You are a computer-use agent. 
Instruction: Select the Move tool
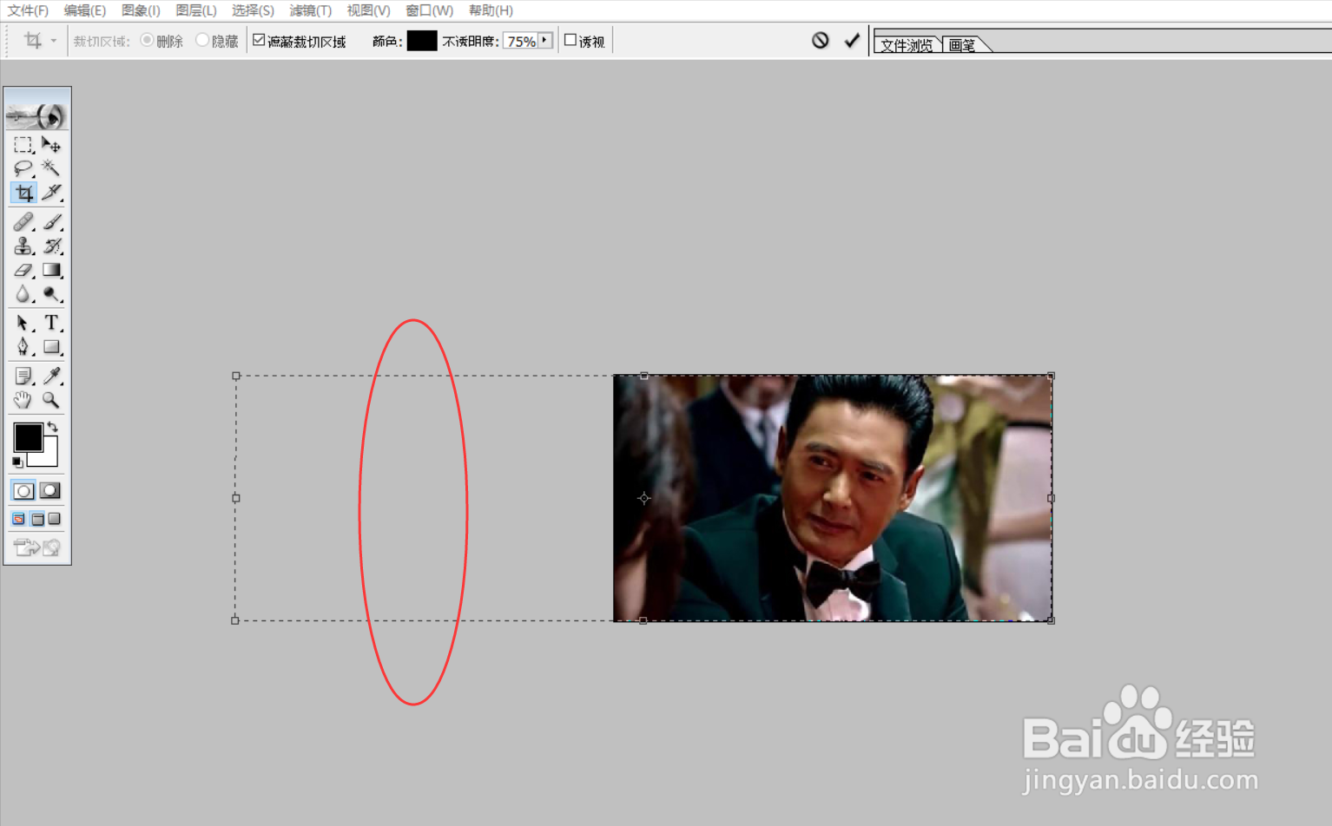pyautogui.click(x=51, y=145)
